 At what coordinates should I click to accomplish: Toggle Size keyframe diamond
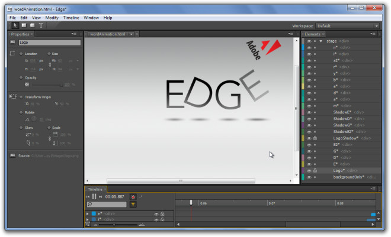click(x=49, y=54)
